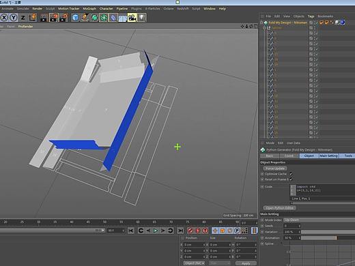This screenshot has height=266, width=355.
Task: Toggle the Y axis lock
Action: (14, 18)
